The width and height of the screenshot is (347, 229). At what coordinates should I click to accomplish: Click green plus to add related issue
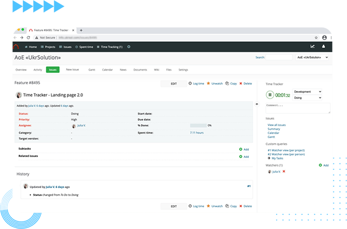(241, 156)
